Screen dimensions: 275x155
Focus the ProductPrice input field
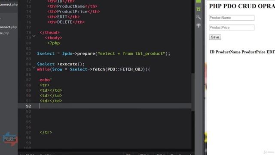[232, 28]
